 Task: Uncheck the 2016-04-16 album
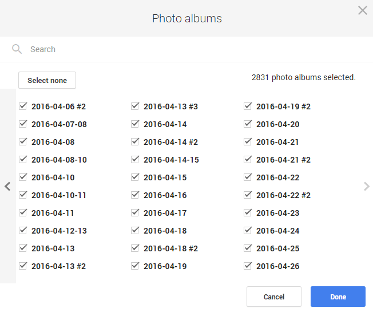point(136,195)
